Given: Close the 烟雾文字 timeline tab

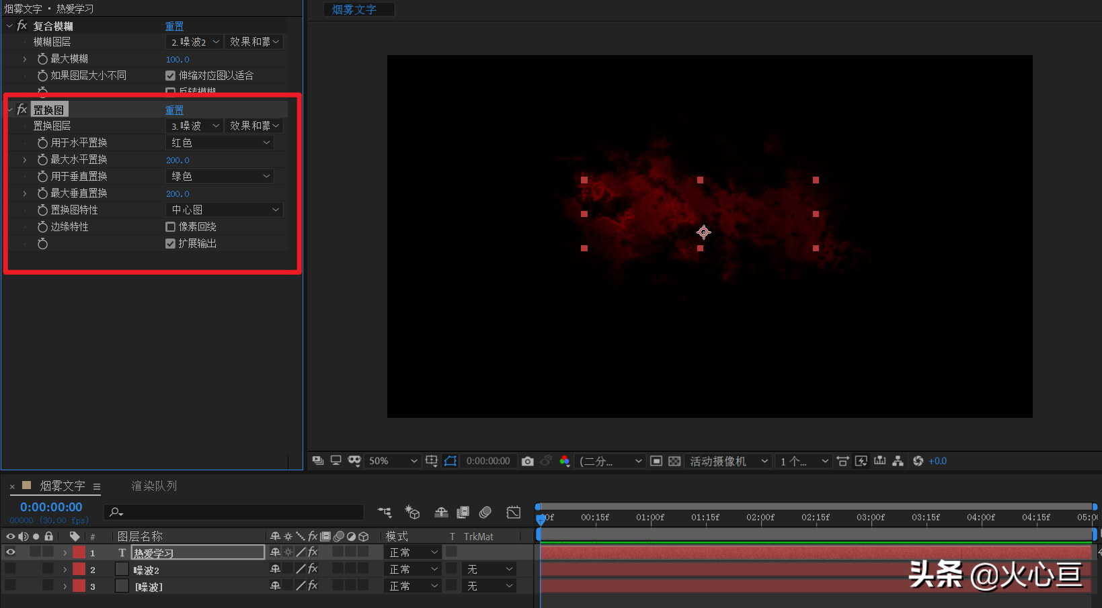Looking at the screenshot, I should click(x=12, y=486).
